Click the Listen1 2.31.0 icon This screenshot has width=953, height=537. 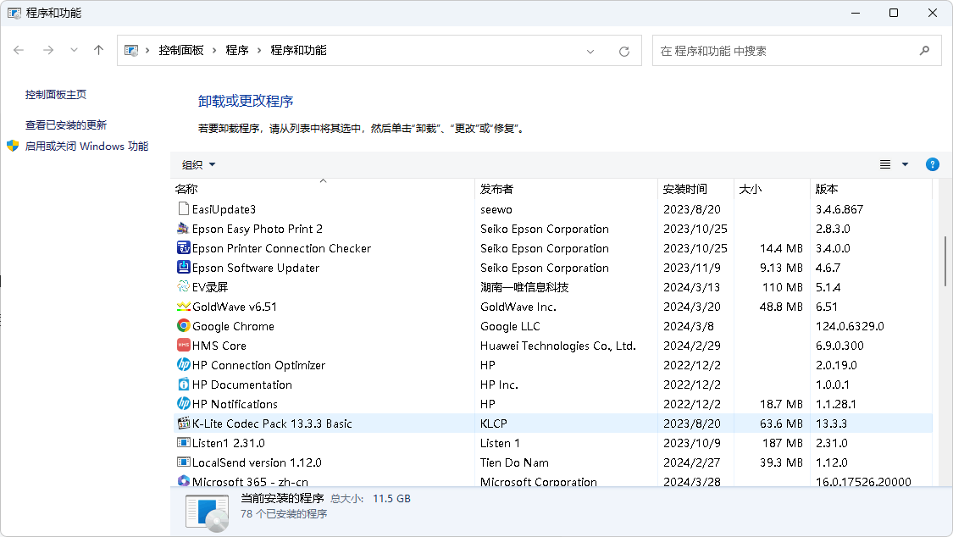[x=184, y=442]
